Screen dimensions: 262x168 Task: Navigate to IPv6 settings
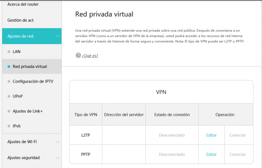coord(17,126)
